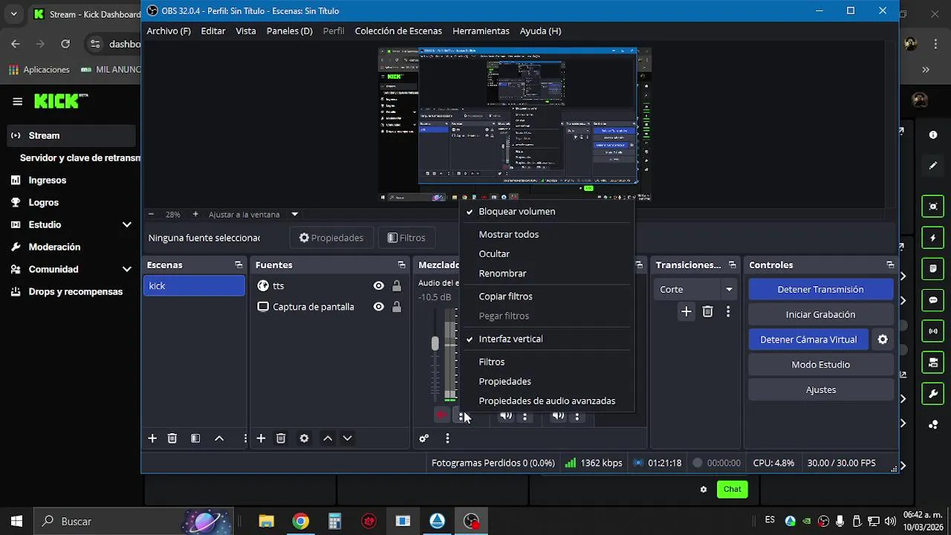Hide the tts source with its eye icon
This screenshot has height=535, width=951.
[379, 286]
